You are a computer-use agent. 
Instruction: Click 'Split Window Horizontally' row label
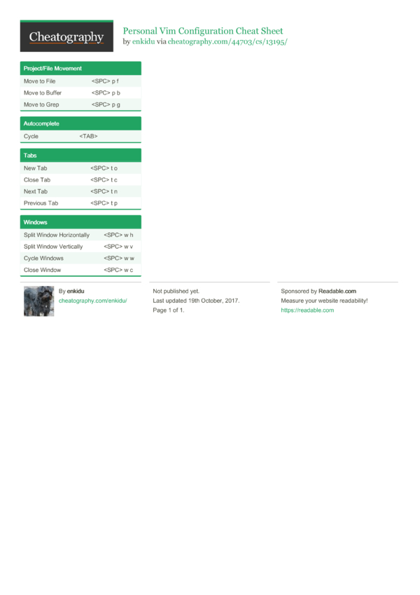[57, 235]
